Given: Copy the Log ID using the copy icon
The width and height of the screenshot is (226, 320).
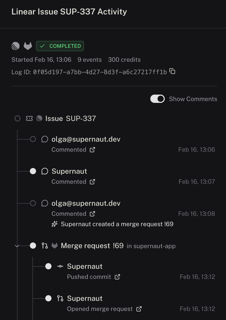Looking at the screenshot, I should [172, 71].
